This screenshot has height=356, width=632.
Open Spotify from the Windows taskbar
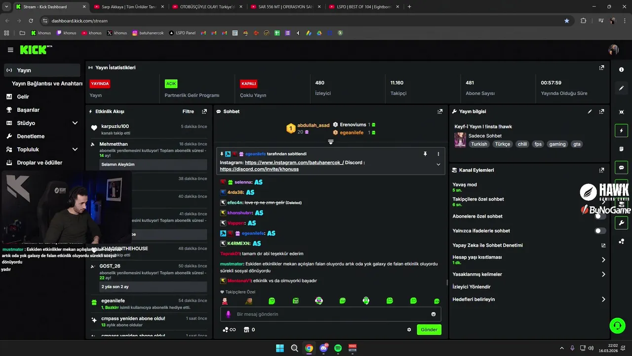(x=338, y=348)
